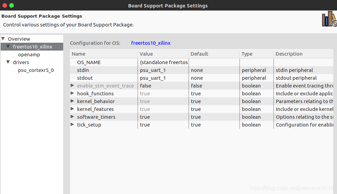Change the stdout value psu_uart_1
The image size is (337, 194).
(163, 78)
